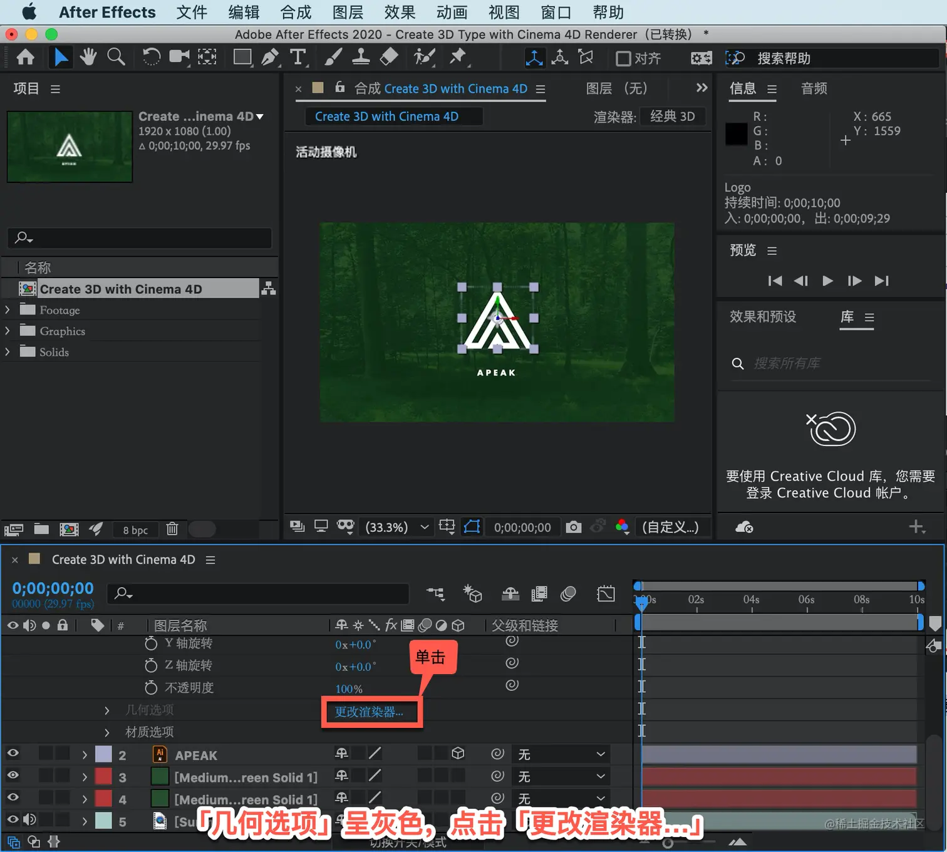Image resolution: width=947 pixels, height=852 pixels.
Task: Switch to the 效果和预设 tab
Action: click(762, 316)
